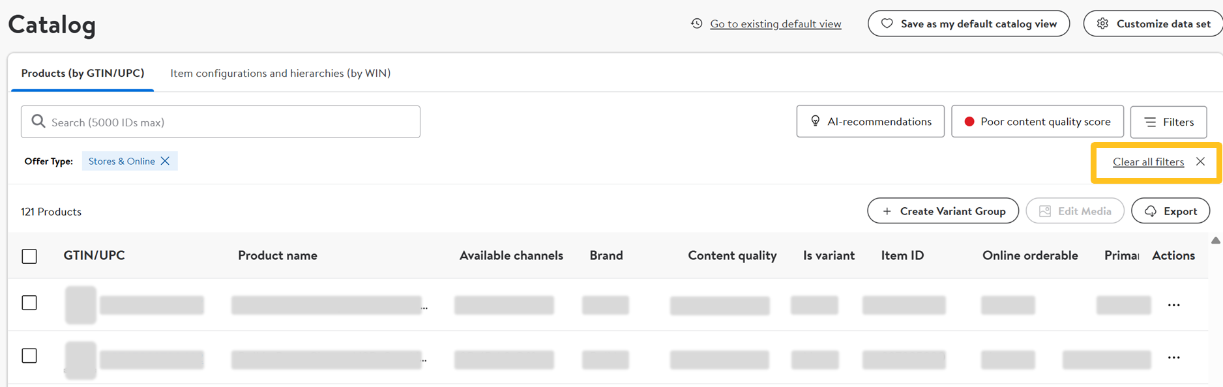Switch to Products (by GTIN/UPC) tab
This screenshot has width=1223, height=387.
click(83, 73)
